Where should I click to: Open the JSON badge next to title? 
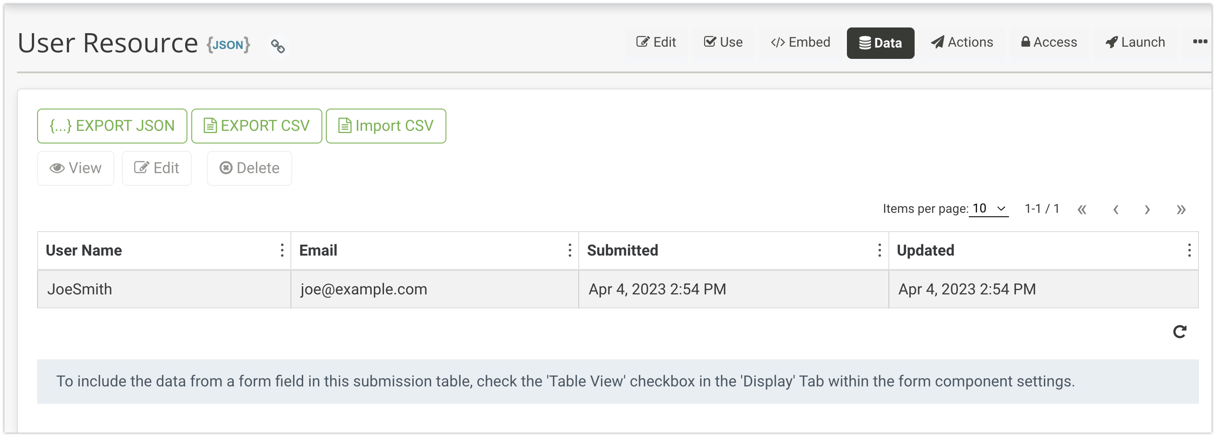point(228,45)
